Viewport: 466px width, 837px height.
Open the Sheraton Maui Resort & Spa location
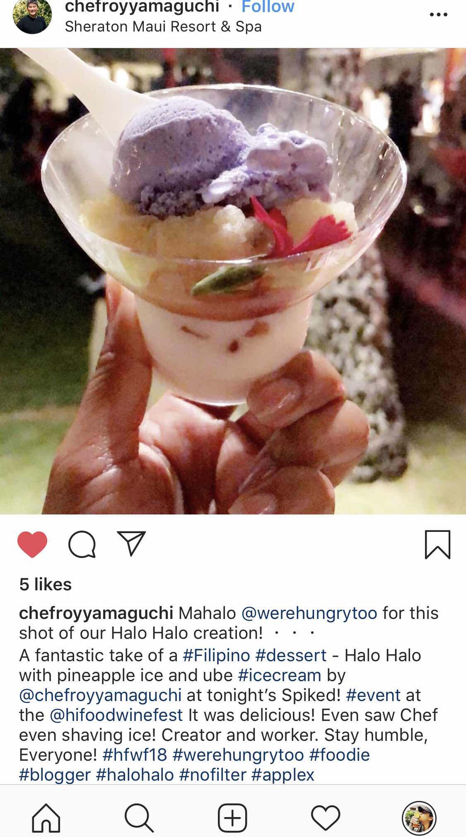(163, 27)
